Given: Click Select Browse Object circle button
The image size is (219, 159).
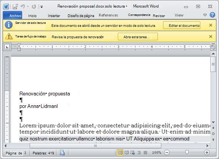Looking at the screenshot, I should (213, 134).
